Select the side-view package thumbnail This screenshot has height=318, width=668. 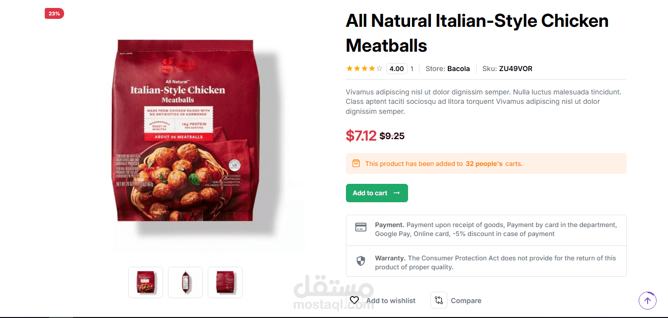point(185,282)
